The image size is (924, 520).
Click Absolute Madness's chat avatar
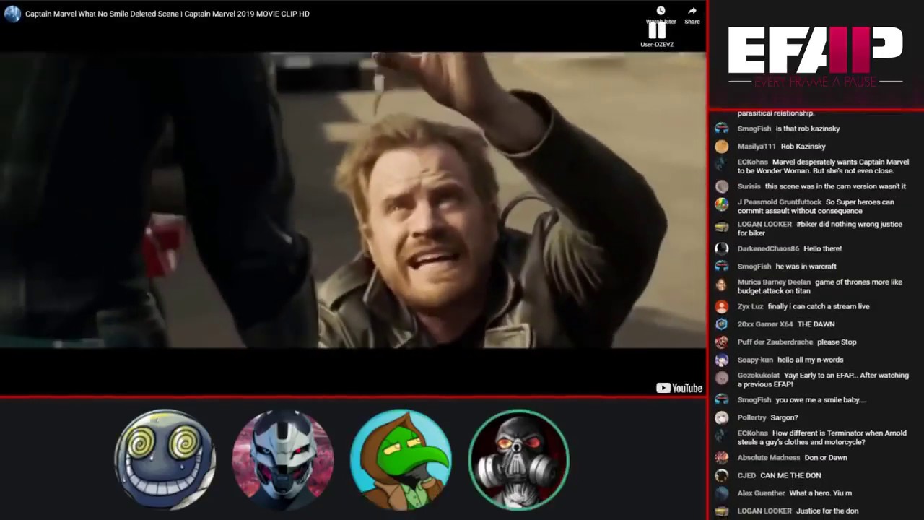pos(721,458)
